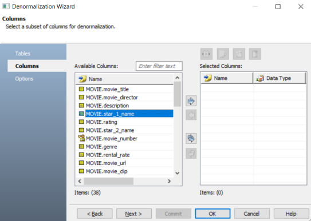Click the horizontal scrollbar left arrow
The height and width of the screenshot is (221, 311).
(x=80, y=181)
